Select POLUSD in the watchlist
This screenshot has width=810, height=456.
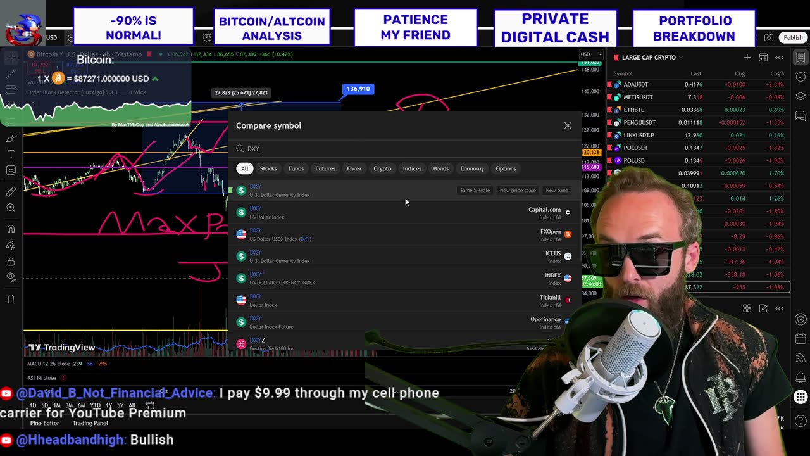(699, 160)
